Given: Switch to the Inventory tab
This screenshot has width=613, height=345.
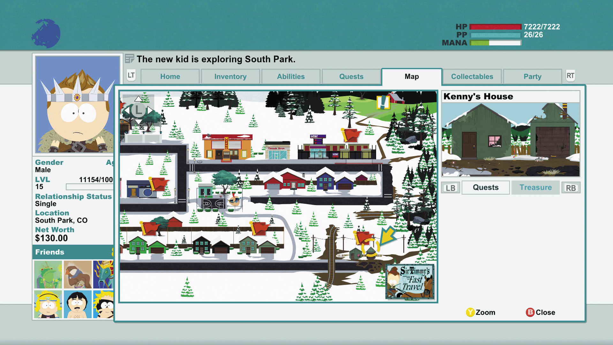Looking at the screenshot, I should click(231, 77).
